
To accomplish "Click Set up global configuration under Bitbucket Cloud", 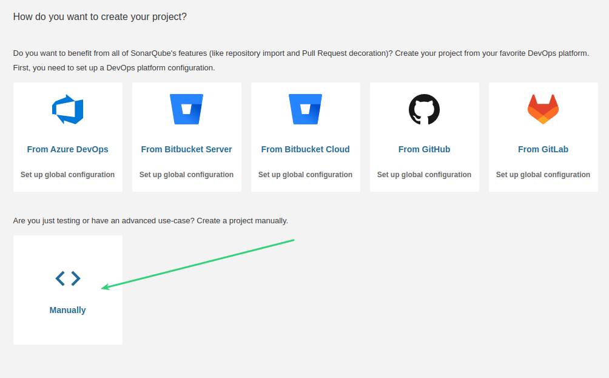I will [x=305, y=174].
